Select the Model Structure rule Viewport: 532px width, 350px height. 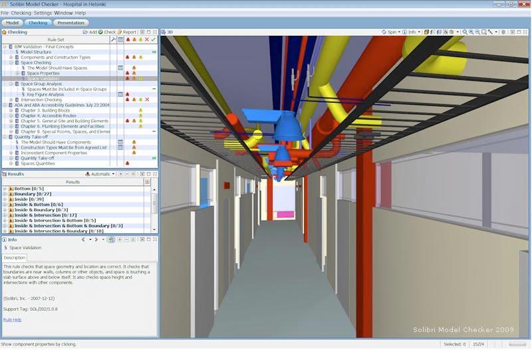[36, 52]
